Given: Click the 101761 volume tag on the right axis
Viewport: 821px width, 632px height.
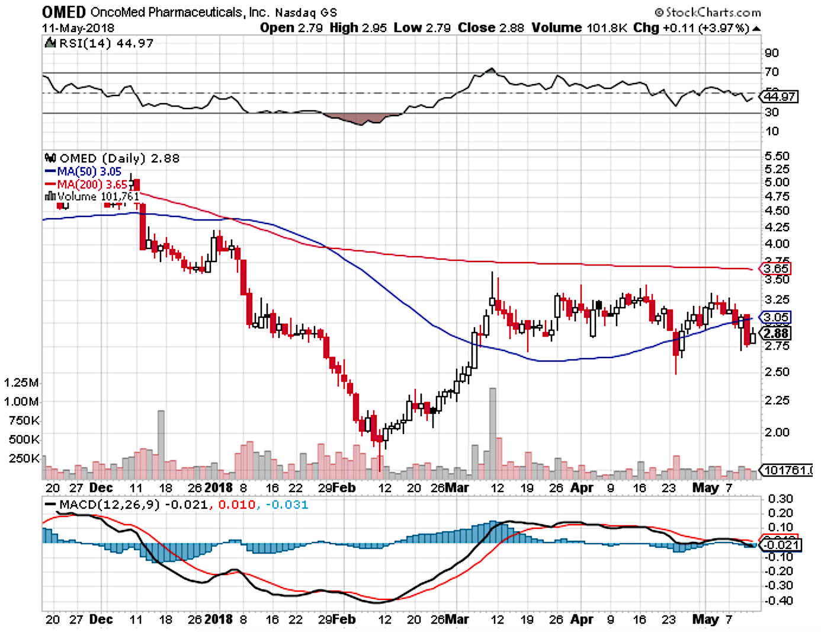Looking at the screenshot, I should point(787,470).
